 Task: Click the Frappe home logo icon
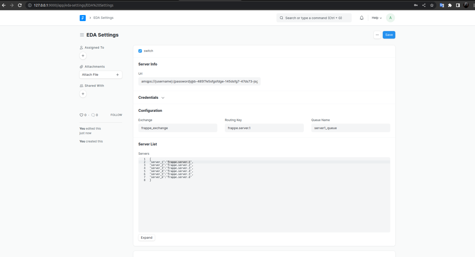pyautogui.click(x=83, y=18)
